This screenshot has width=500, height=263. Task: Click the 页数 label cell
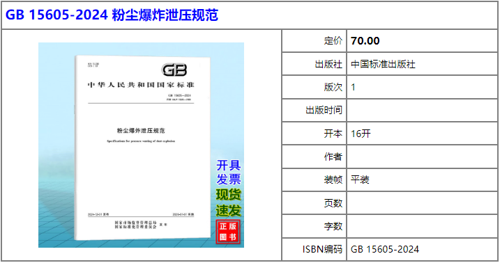tap(314, 203)
